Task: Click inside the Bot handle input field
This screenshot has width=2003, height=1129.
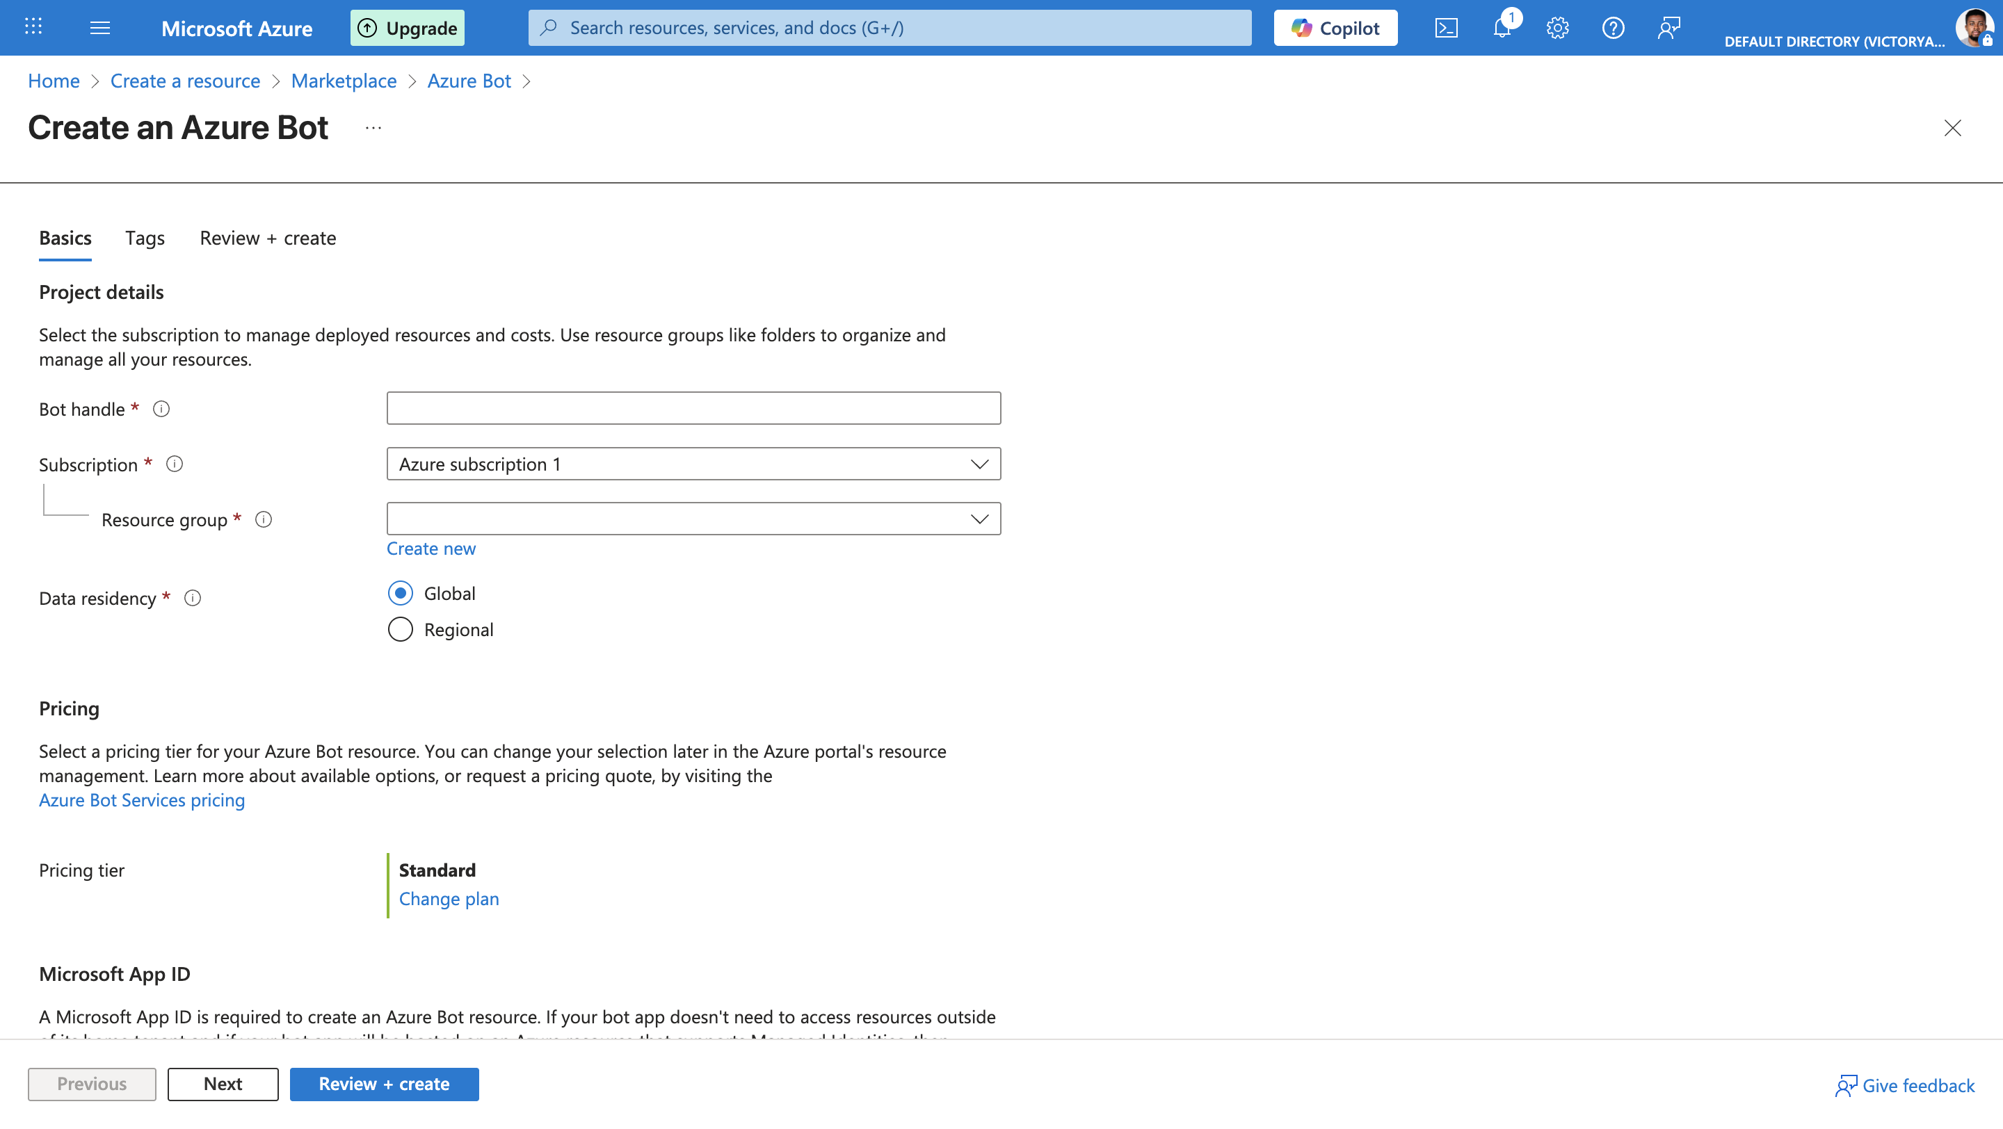Action: click(x=693, y=407)
